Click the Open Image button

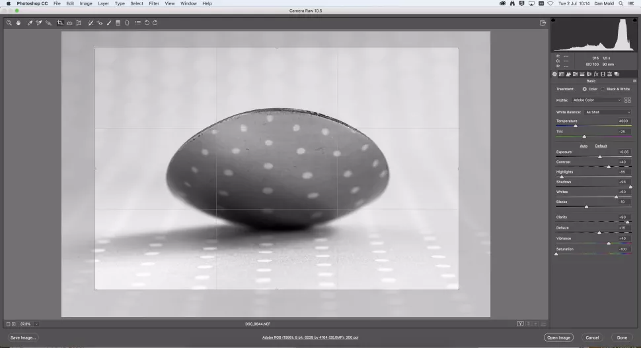[558, 337]
